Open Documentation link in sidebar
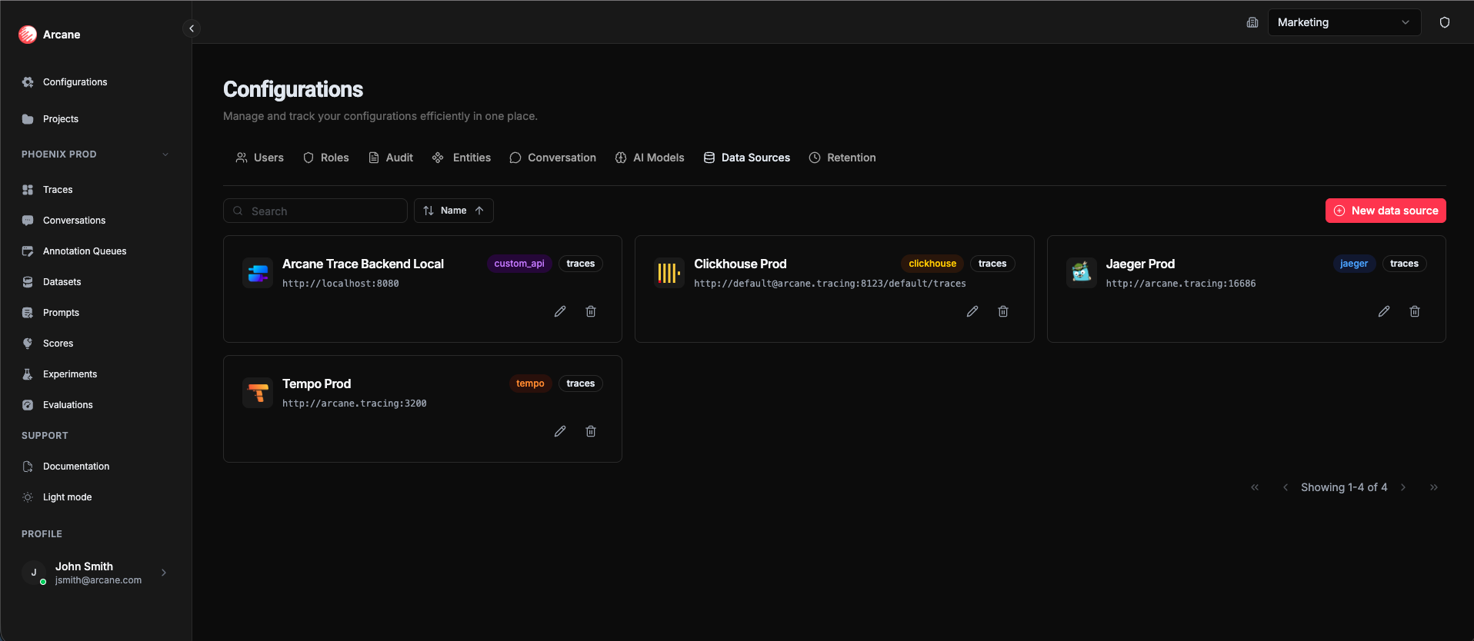 coord(76,467)
